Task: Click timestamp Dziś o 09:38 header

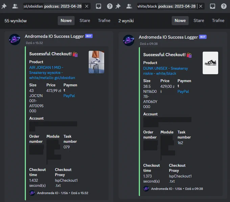Action: [148, 44]
